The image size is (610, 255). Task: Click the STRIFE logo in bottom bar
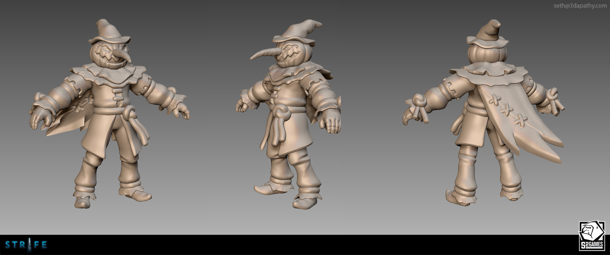pos(26,245)
